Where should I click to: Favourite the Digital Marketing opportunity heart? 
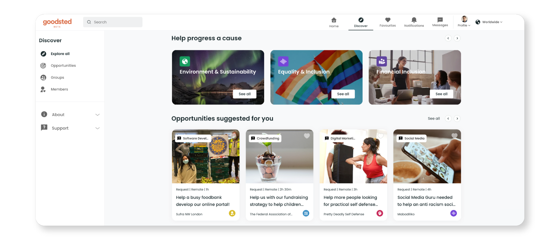point(380,136)
